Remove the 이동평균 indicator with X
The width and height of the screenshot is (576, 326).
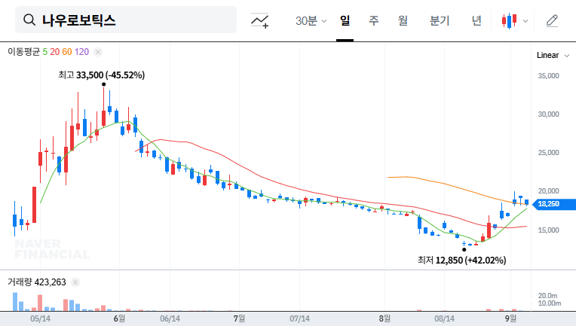click(98, 52)
